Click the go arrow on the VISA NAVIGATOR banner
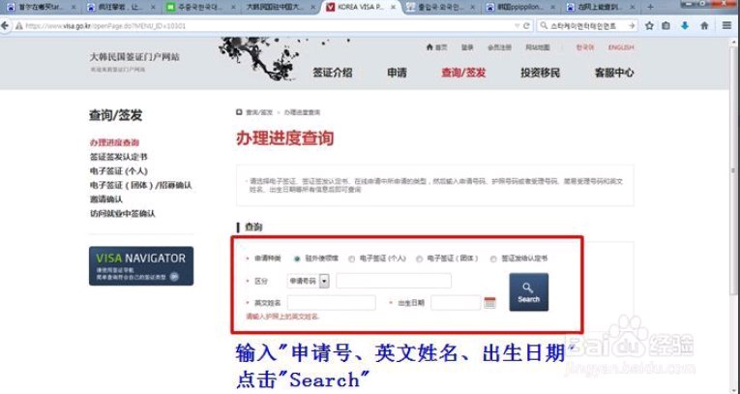Image resolution: width=740 pixels, height=394 pixels. click(175, 277)
